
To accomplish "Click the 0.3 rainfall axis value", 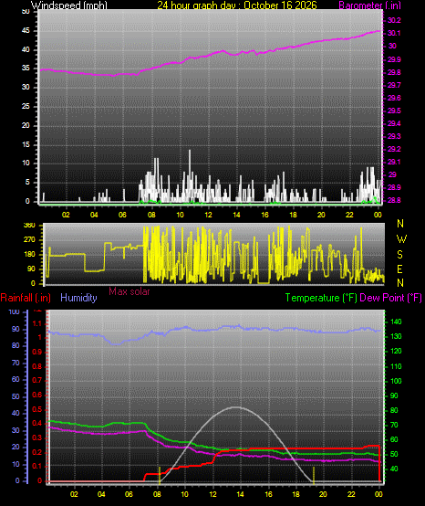I will (37, 437).
